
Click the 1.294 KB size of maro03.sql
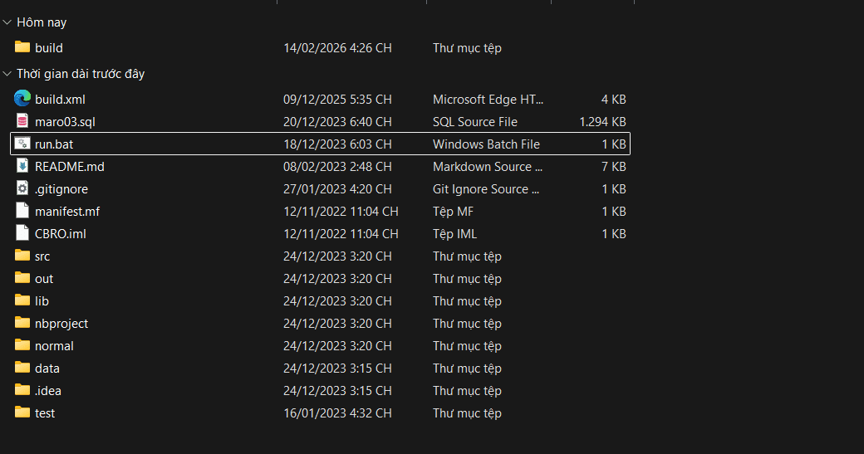pos(602,122)
